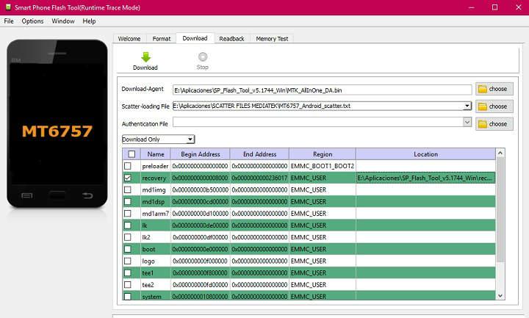This screenshot has height=318, width=529.
Task: Check the lk2 partition checkbox
Action: click(x=128, y=237)
